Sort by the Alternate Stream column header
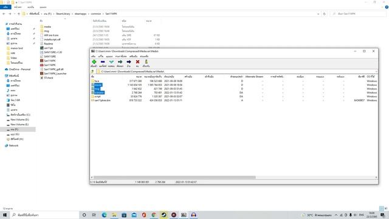This screenshot has width=389, height=219. pos(254,77)
